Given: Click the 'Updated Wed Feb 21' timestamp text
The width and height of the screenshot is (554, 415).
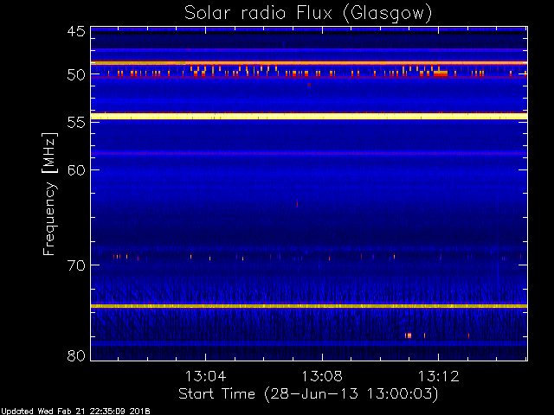Looking at the screenshot, I should (75, 412).
